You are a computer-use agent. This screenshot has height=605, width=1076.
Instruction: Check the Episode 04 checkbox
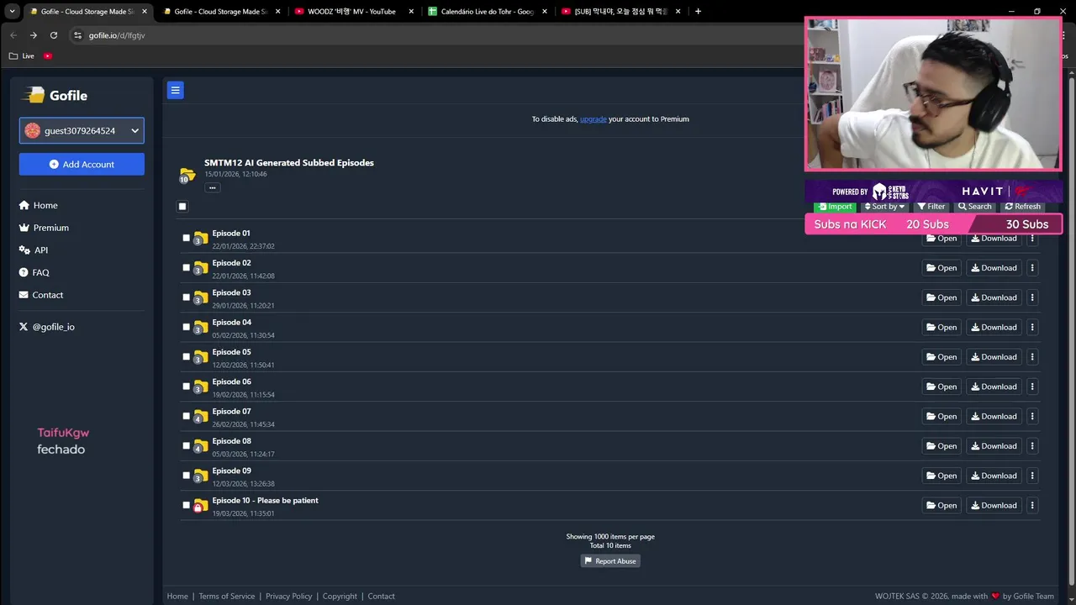187,327
